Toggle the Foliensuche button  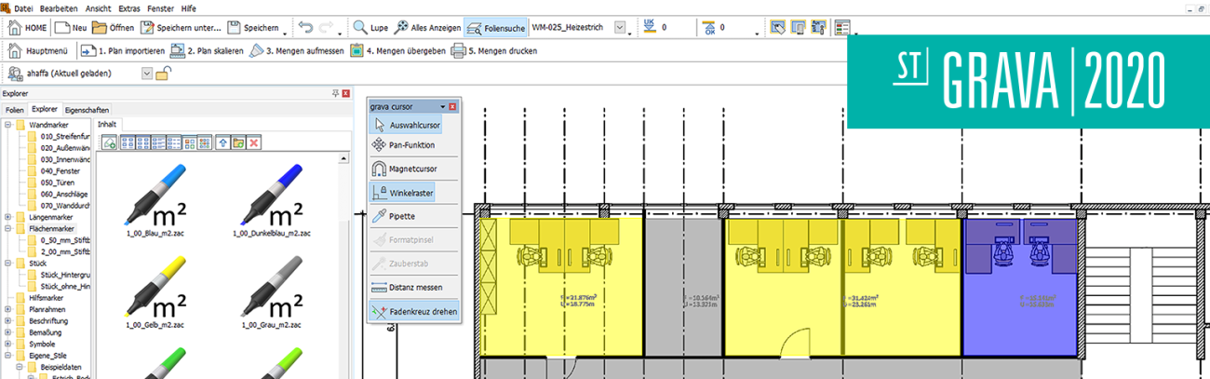coord(496,28)
